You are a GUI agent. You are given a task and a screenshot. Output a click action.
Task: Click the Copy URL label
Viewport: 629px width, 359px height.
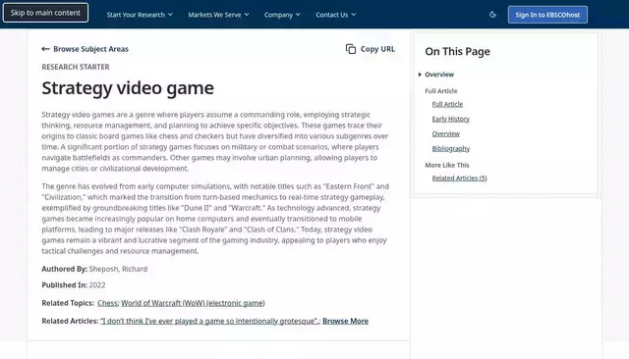[x=377, y=49]
